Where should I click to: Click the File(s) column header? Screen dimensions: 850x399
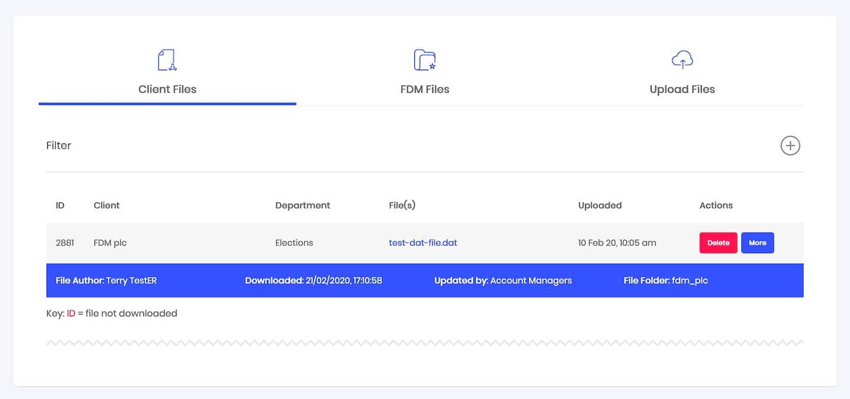(402, 205)
